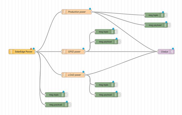Disable the msg.topic debug node below LOAD power
Image resolution: width=182 pixels, height=115 pixels.
click(x=117, y=85)
